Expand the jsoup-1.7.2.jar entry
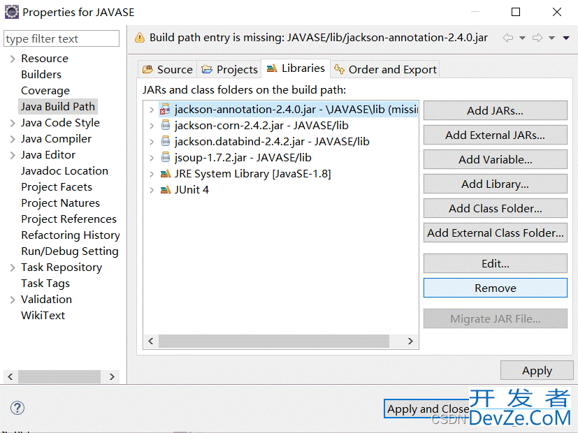Viewport: 578px width, 433px height. tap(152, 158)
